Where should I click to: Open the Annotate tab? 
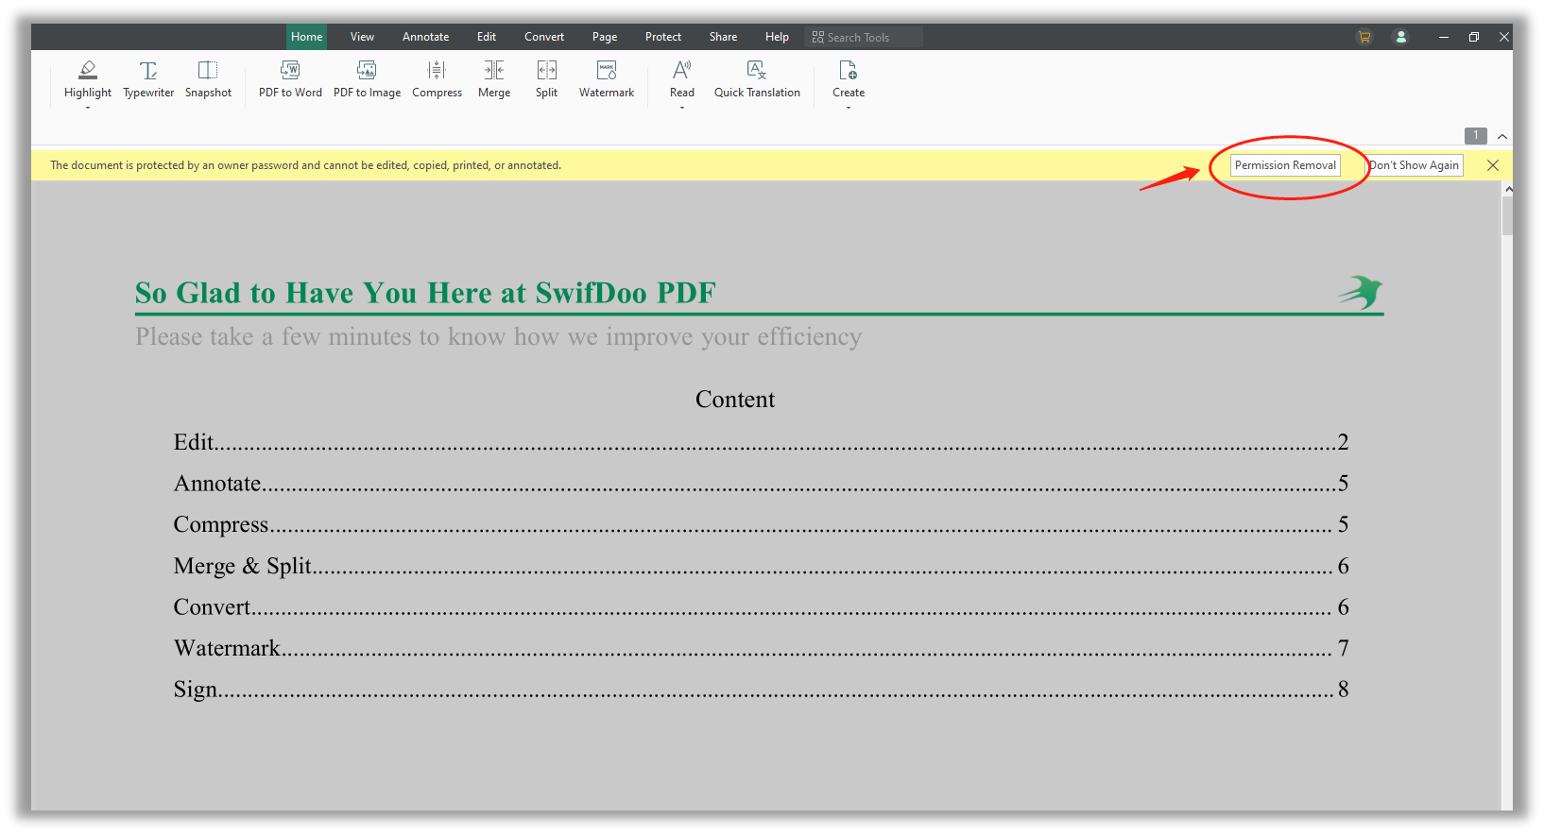[425, 37]
